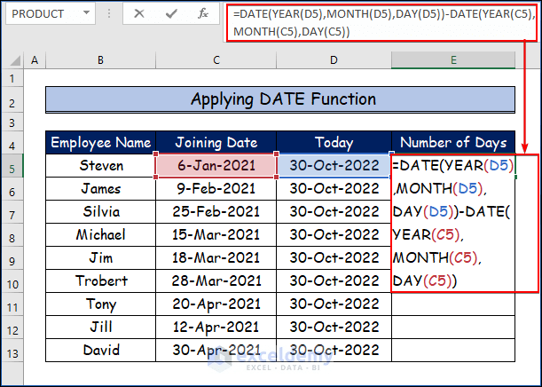This screenshot has width=542, height=387.
Task: Select the cell containing 'Silvia'
Action: (x=100, y=211)
